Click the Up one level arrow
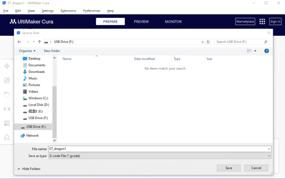 pos(40,42)
